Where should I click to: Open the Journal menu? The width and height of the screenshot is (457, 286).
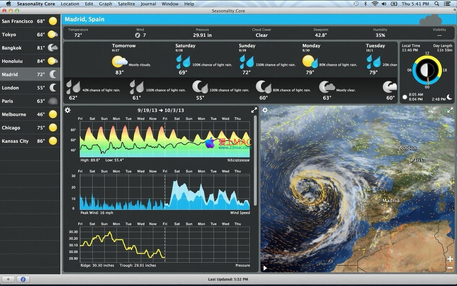pyautogui.click(x=148, y=4)
